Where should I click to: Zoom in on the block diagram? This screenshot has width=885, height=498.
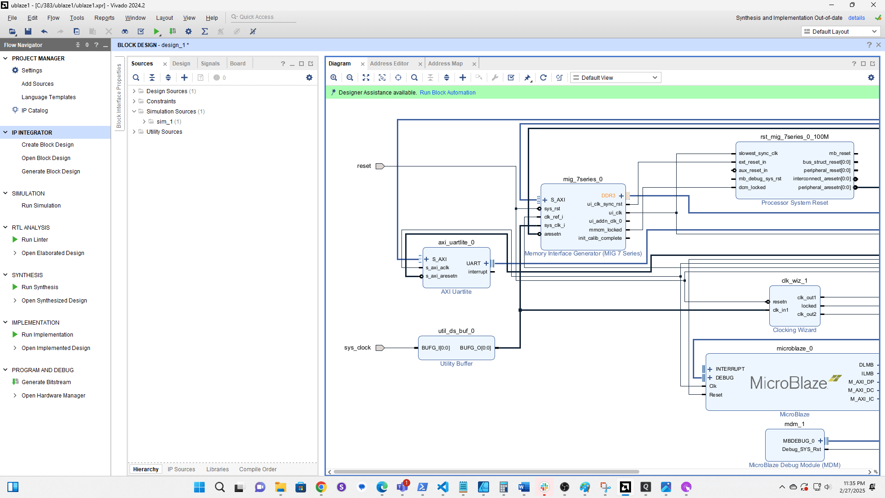coord(334,77)
